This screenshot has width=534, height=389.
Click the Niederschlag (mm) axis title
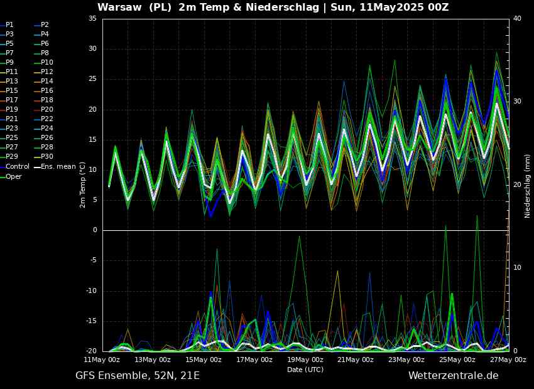527,186
